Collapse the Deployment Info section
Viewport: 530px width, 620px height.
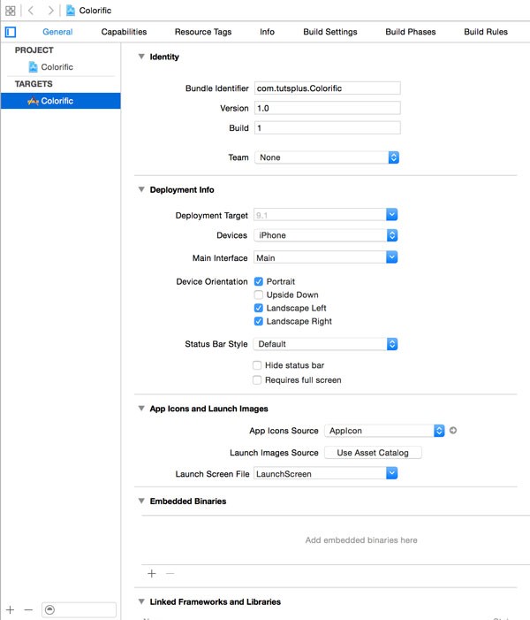pyautogui.click(x=141, y=189)
